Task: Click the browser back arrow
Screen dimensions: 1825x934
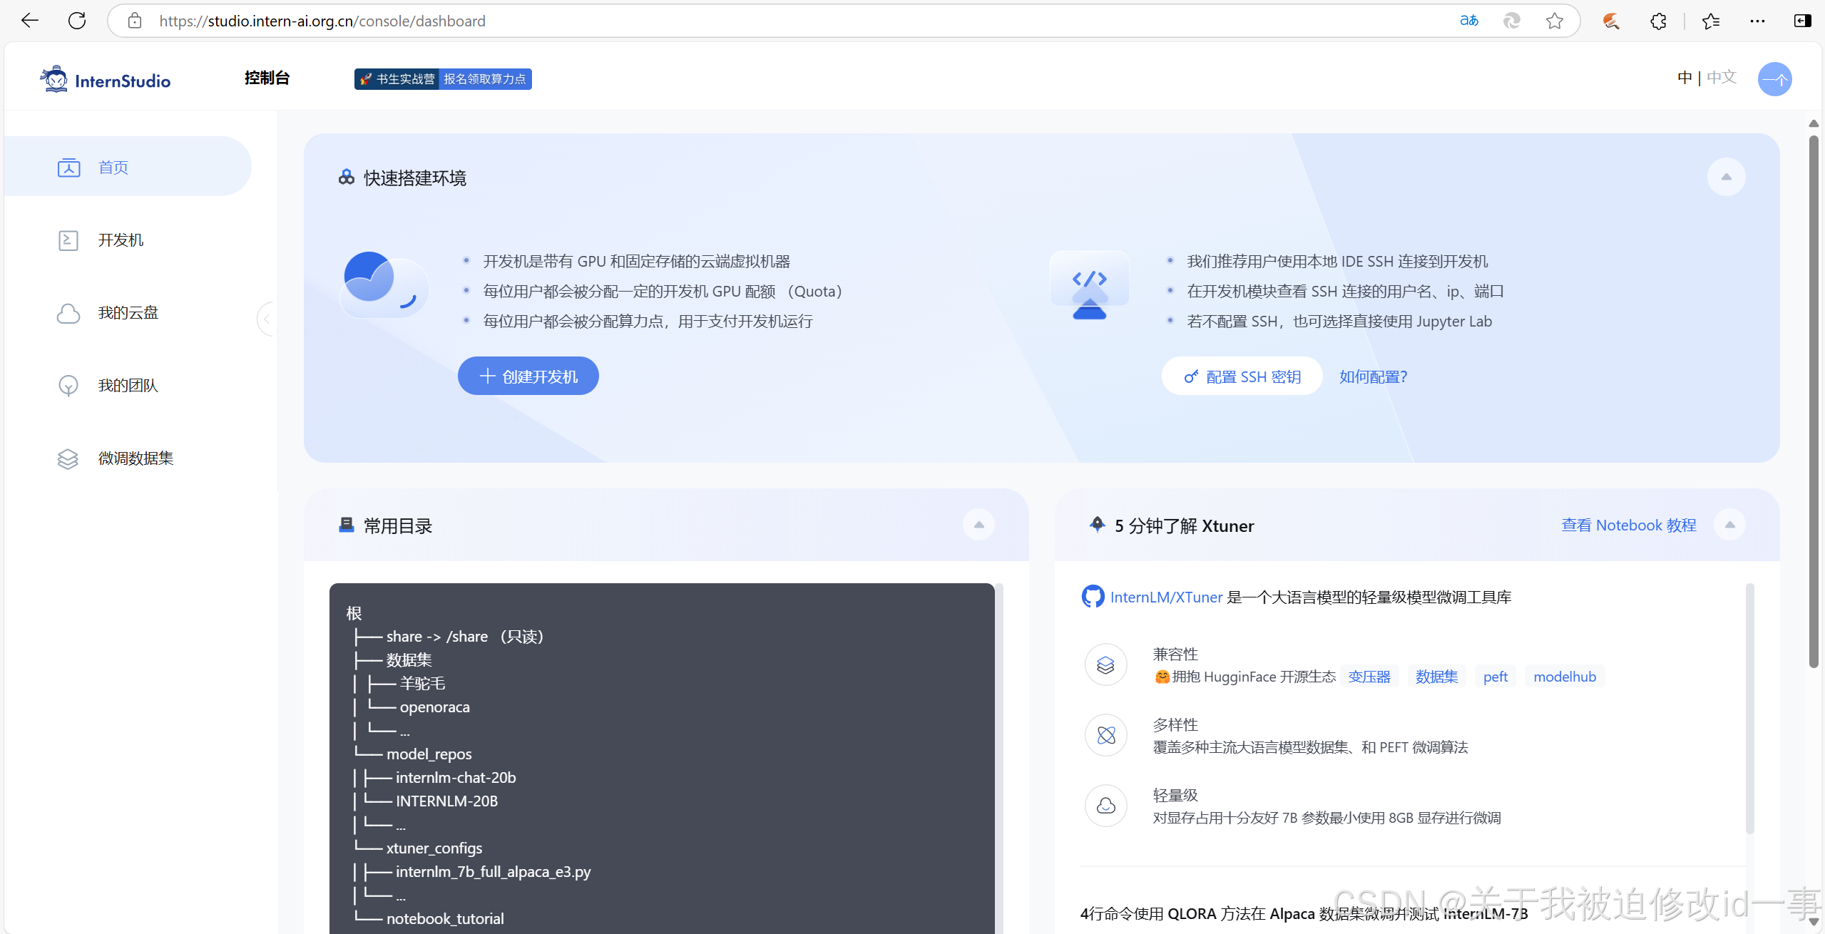Action: [30, 21]
